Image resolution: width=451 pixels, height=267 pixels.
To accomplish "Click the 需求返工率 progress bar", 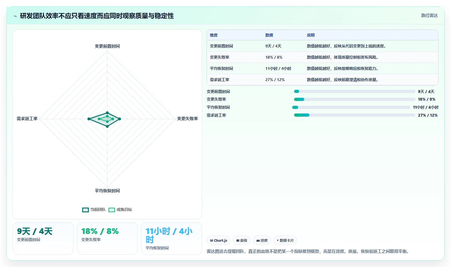I will [x=355, y=115].
